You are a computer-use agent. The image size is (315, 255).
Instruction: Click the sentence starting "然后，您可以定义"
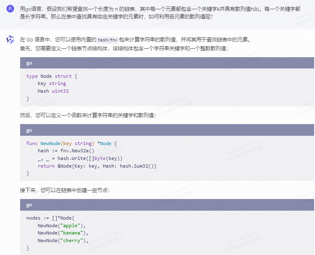[x=88, y=115]
